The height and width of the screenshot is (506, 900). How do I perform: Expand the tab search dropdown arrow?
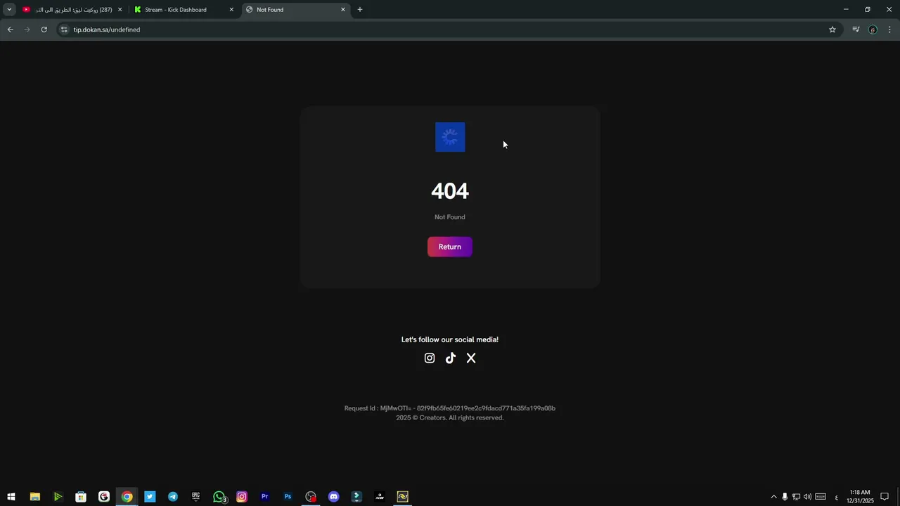pos(9,10)
